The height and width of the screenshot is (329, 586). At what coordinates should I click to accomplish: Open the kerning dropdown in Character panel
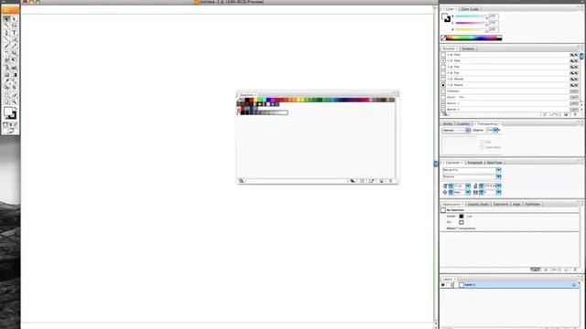(x=468, y=193)
